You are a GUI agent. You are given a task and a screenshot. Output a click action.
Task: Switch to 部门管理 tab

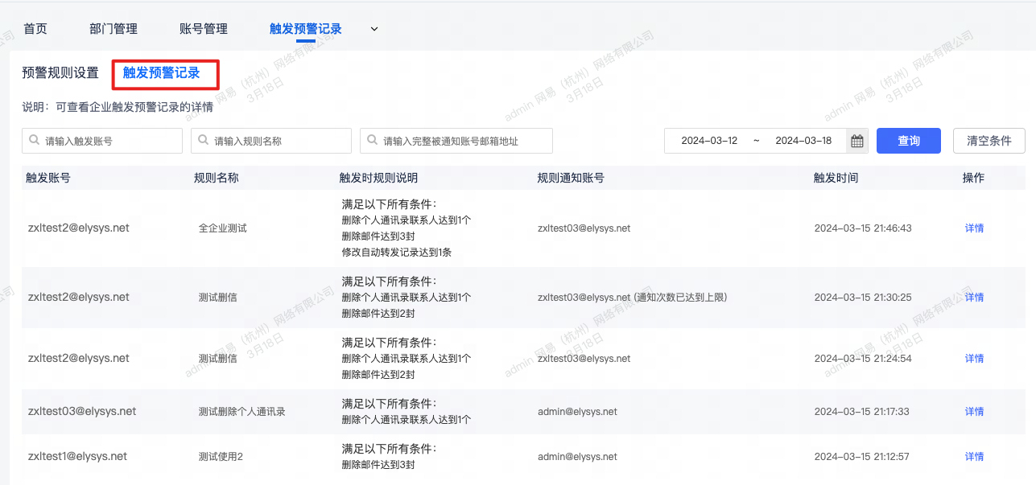[114, 29]
